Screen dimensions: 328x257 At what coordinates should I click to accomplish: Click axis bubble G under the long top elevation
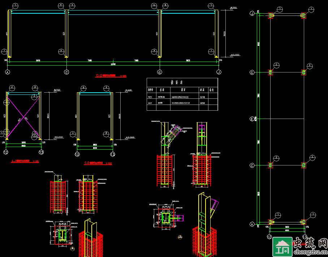click(159, 72)
